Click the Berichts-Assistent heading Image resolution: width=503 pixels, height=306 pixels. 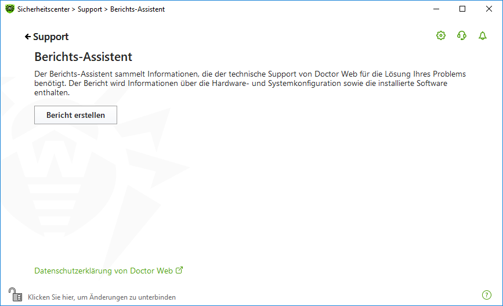(83, 57)
